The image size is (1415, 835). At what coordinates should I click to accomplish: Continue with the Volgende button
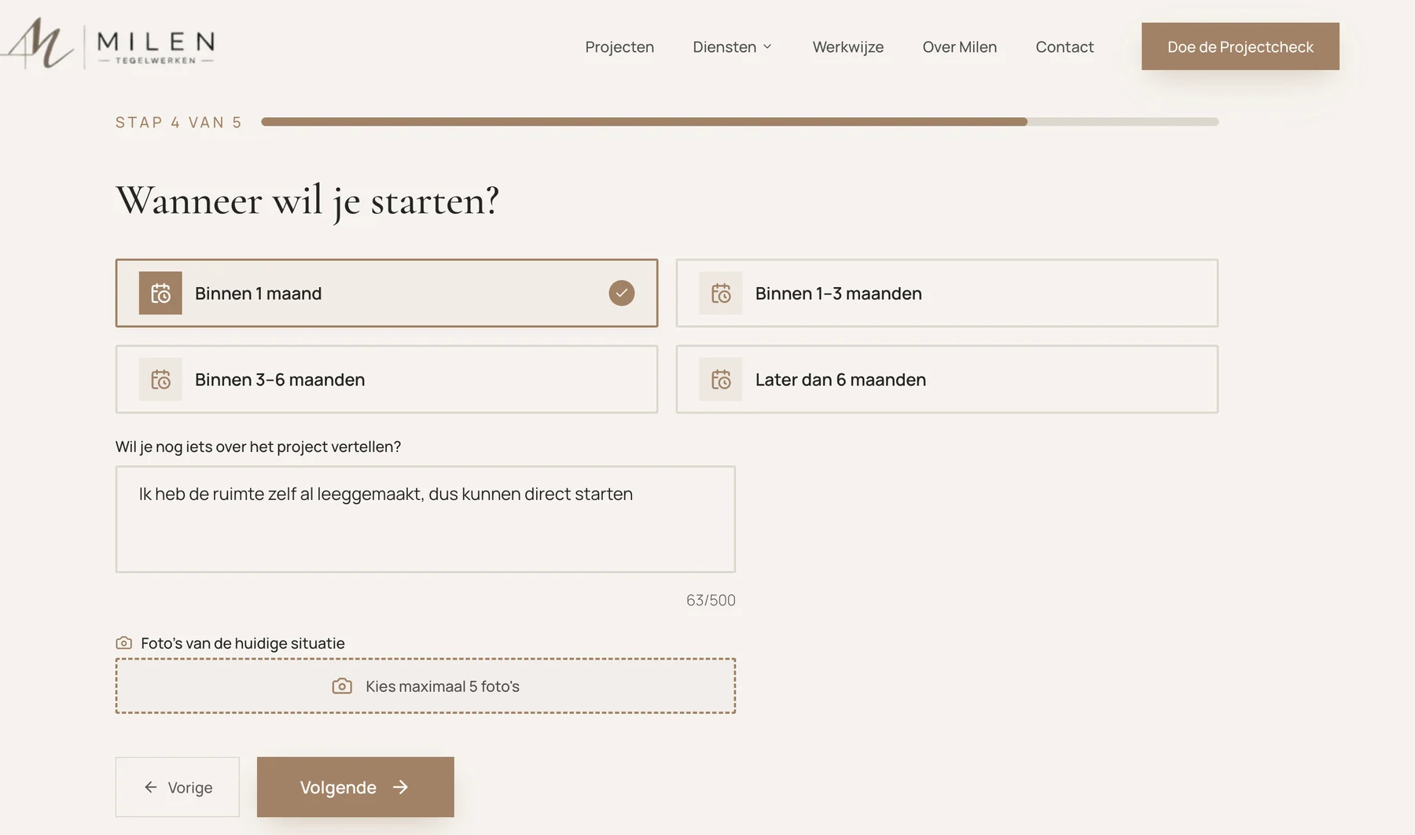click(355, 787)
